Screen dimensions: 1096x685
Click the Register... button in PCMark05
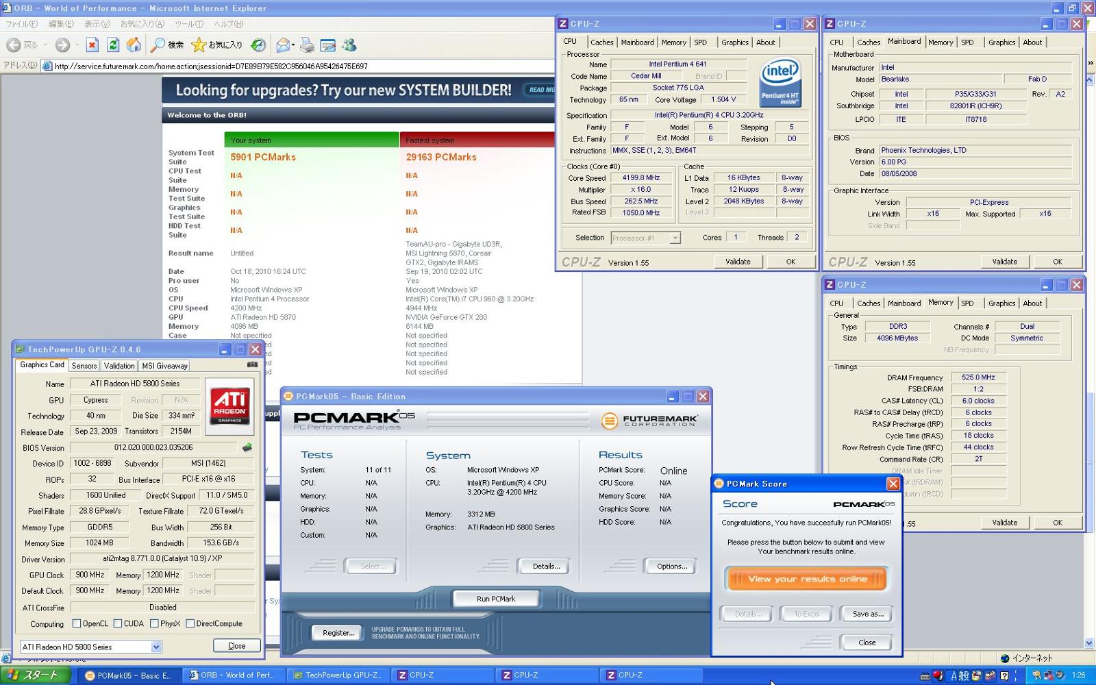tap(338, 633)
